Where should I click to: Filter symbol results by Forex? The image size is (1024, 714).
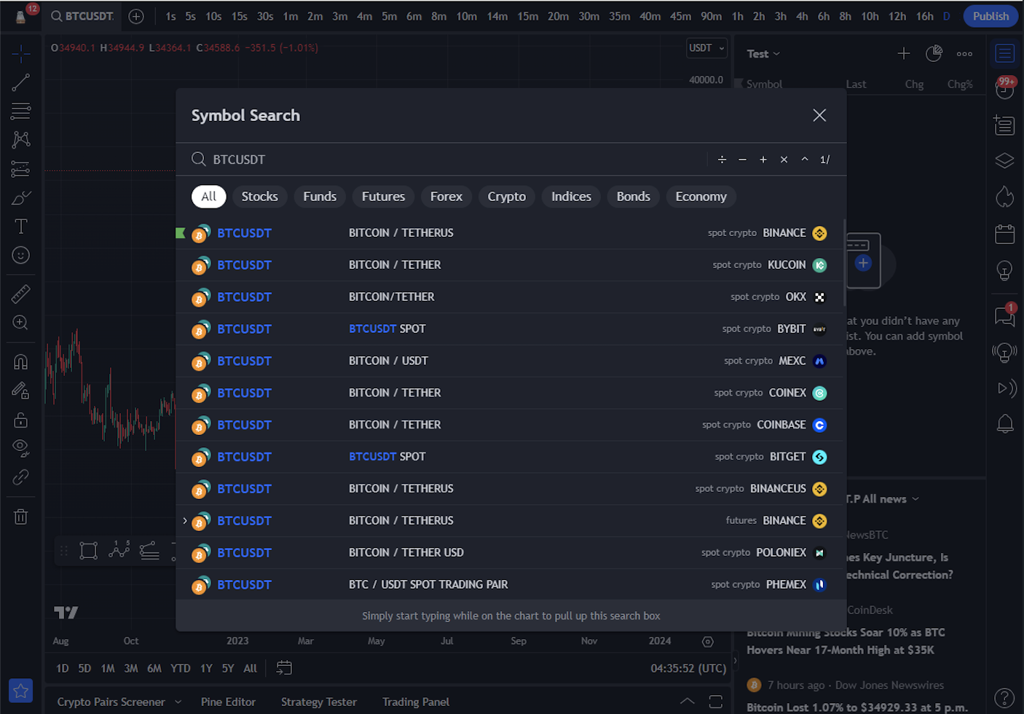(446, 197)
